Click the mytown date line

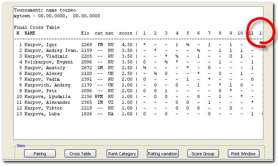tap(57, 16)
